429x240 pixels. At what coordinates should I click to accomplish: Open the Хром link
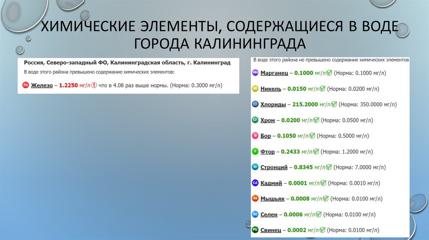point(268,120)
